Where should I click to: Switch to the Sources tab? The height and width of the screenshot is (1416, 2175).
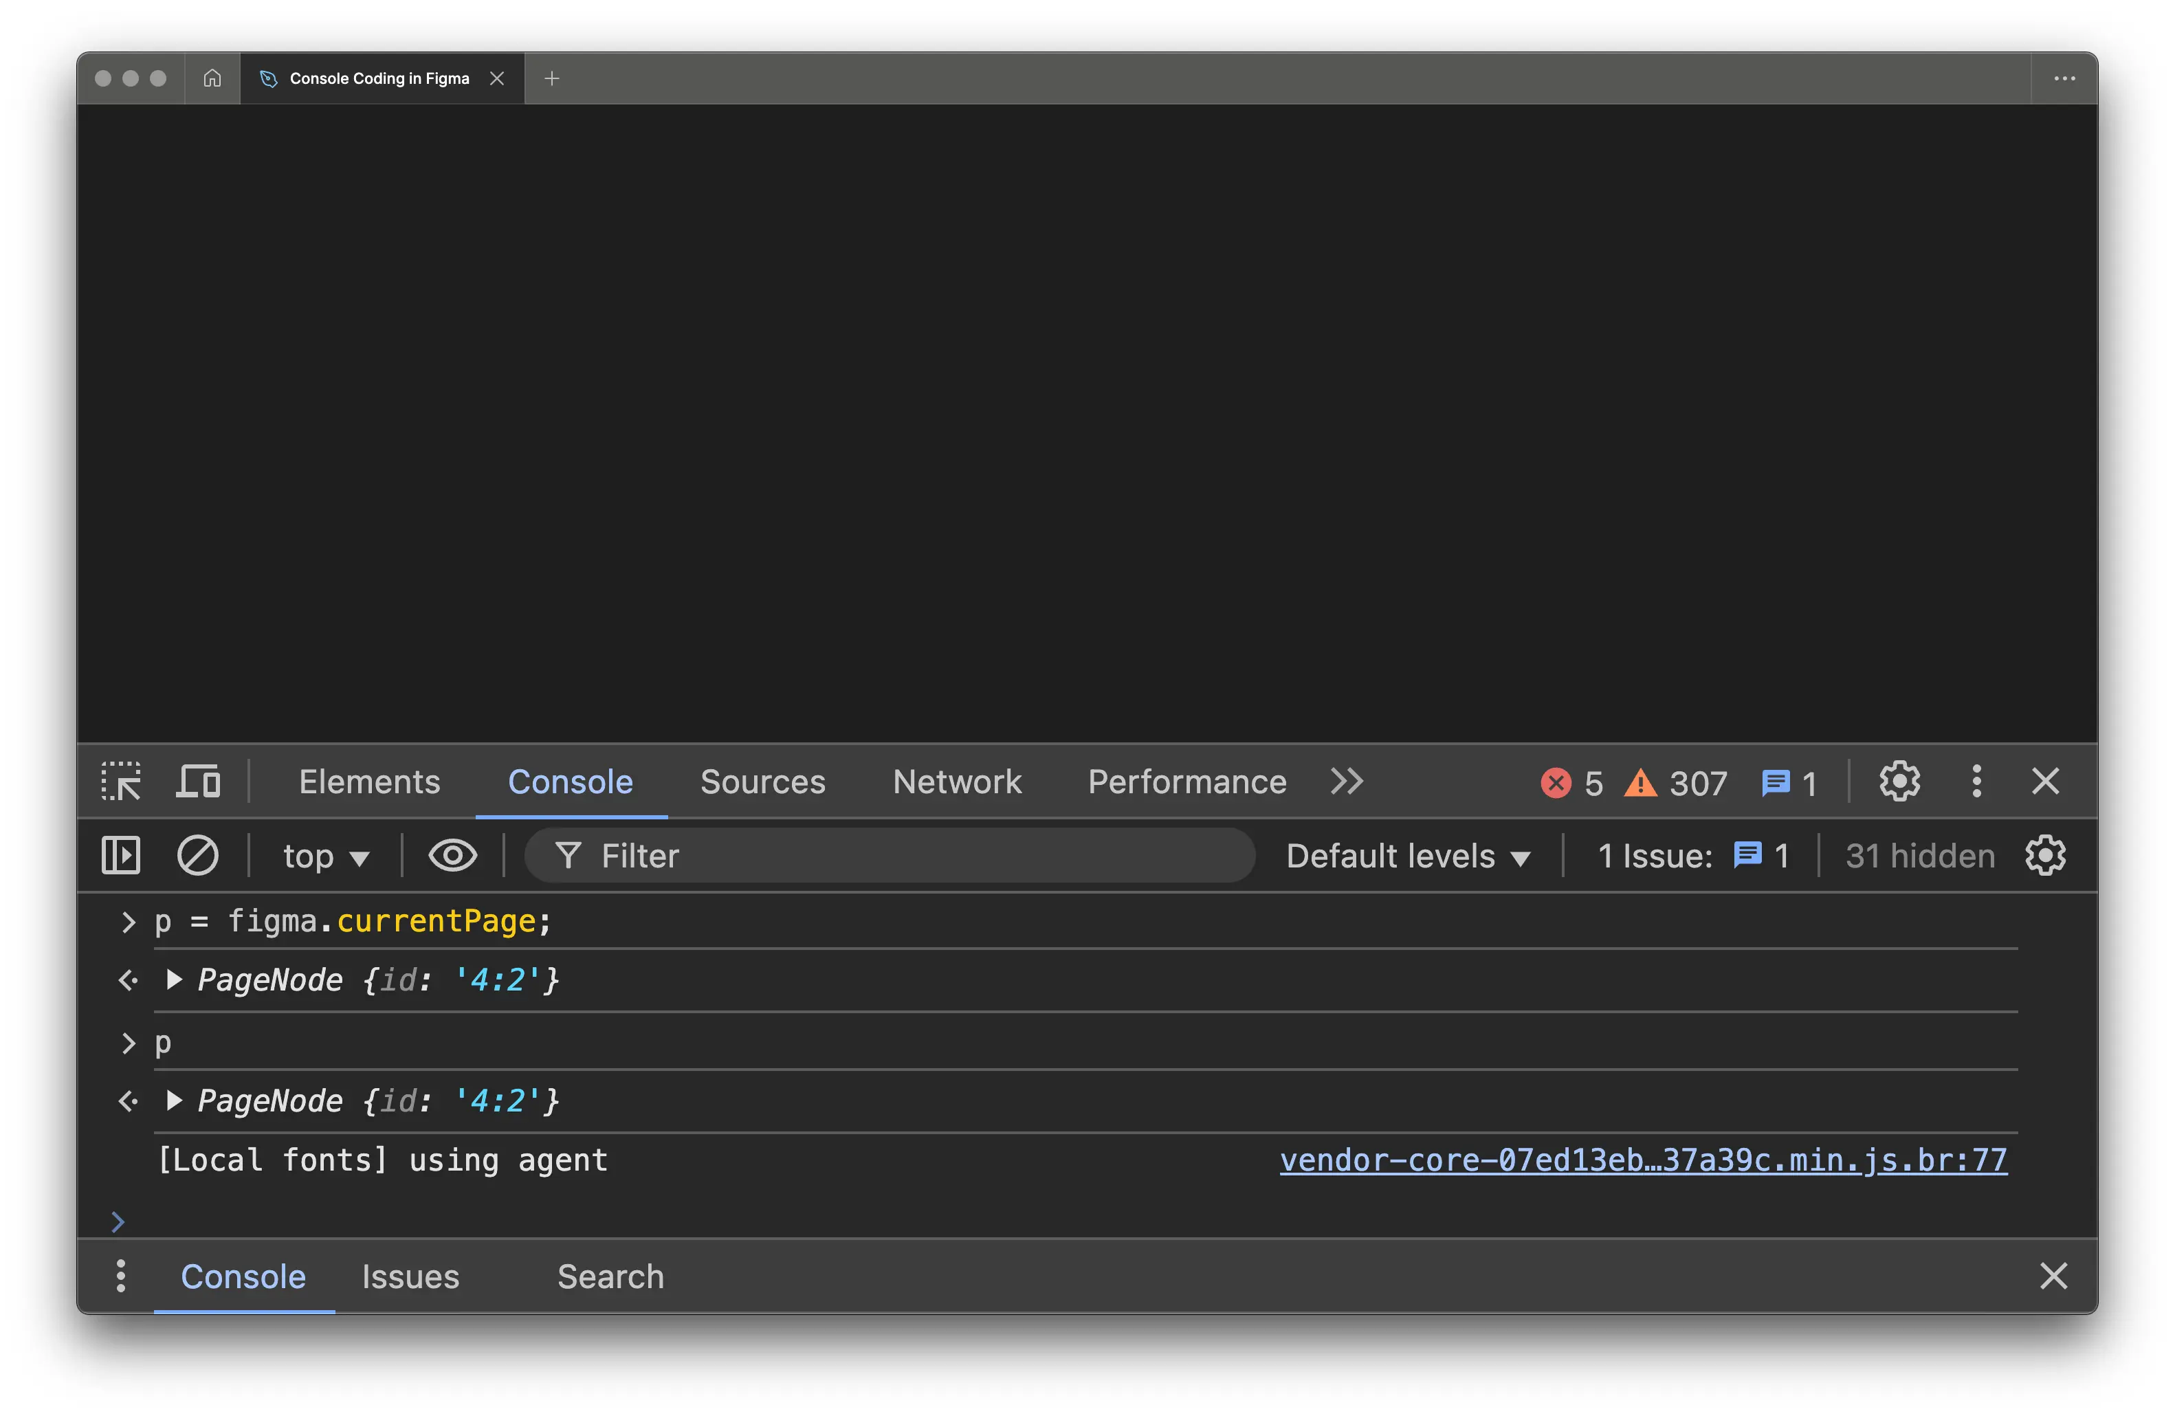coord(763,782)
